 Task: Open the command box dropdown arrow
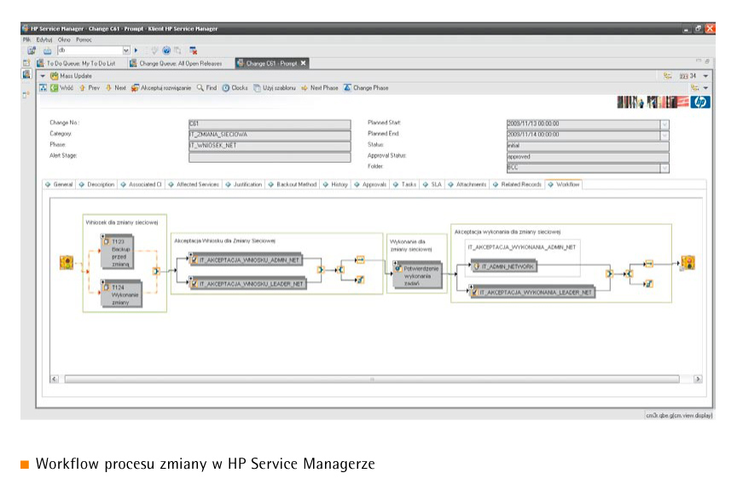[126, 50]
